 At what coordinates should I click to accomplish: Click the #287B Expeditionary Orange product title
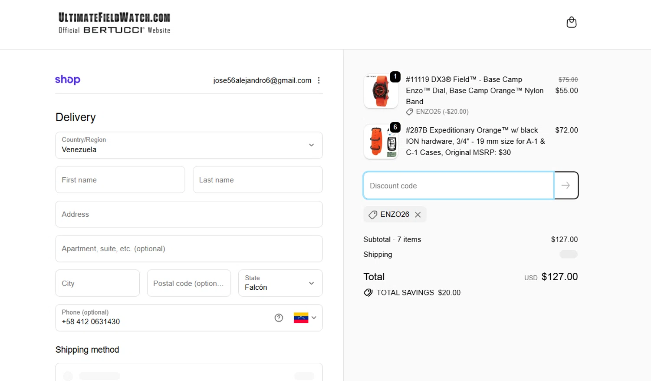(x=475, y=141)
